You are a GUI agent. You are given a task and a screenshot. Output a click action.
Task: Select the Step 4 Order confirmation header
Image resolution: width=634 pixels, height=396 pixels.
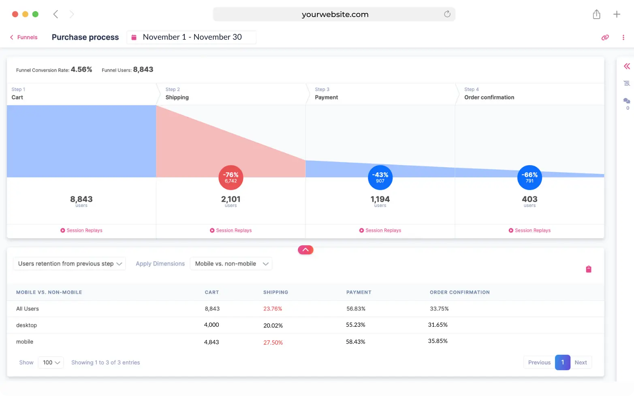pos(530,94)
